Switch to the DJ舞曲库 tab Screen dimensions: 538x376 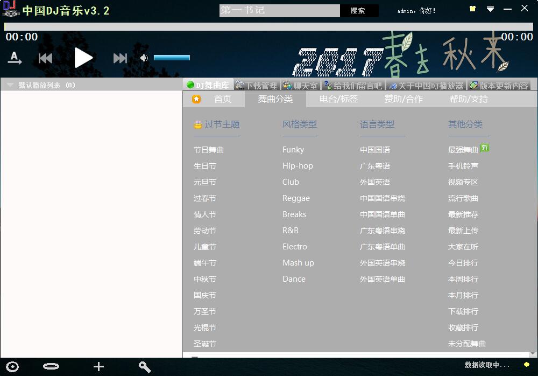pyautogui.click(x=208, y=85)
